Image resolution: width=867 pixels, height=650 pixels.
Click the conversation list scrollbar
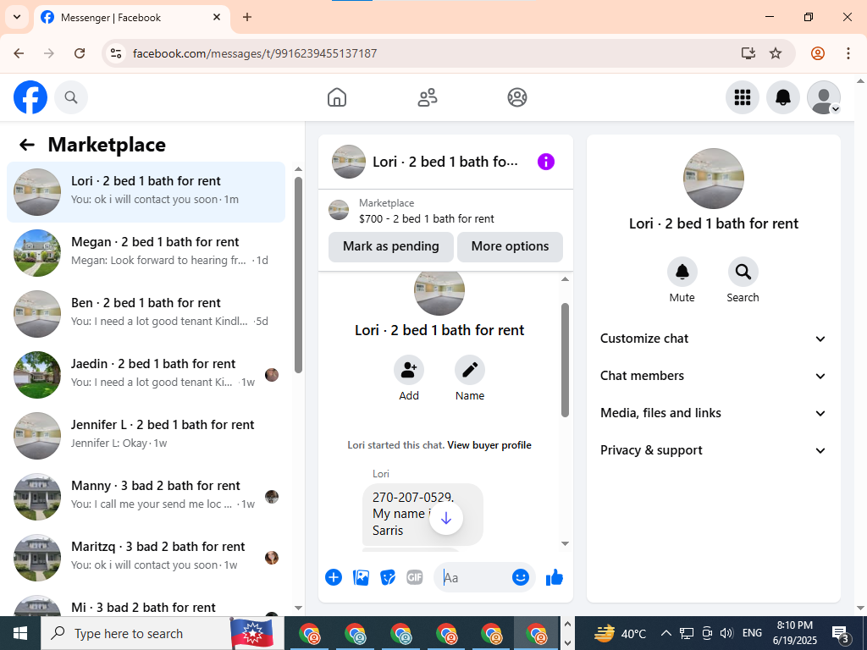pos(299,275)
